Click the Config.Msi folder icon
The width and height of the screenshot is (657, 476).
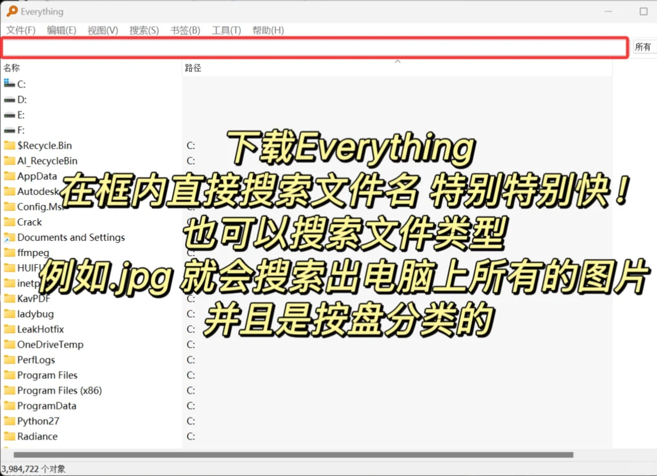[x=9, y=206]
